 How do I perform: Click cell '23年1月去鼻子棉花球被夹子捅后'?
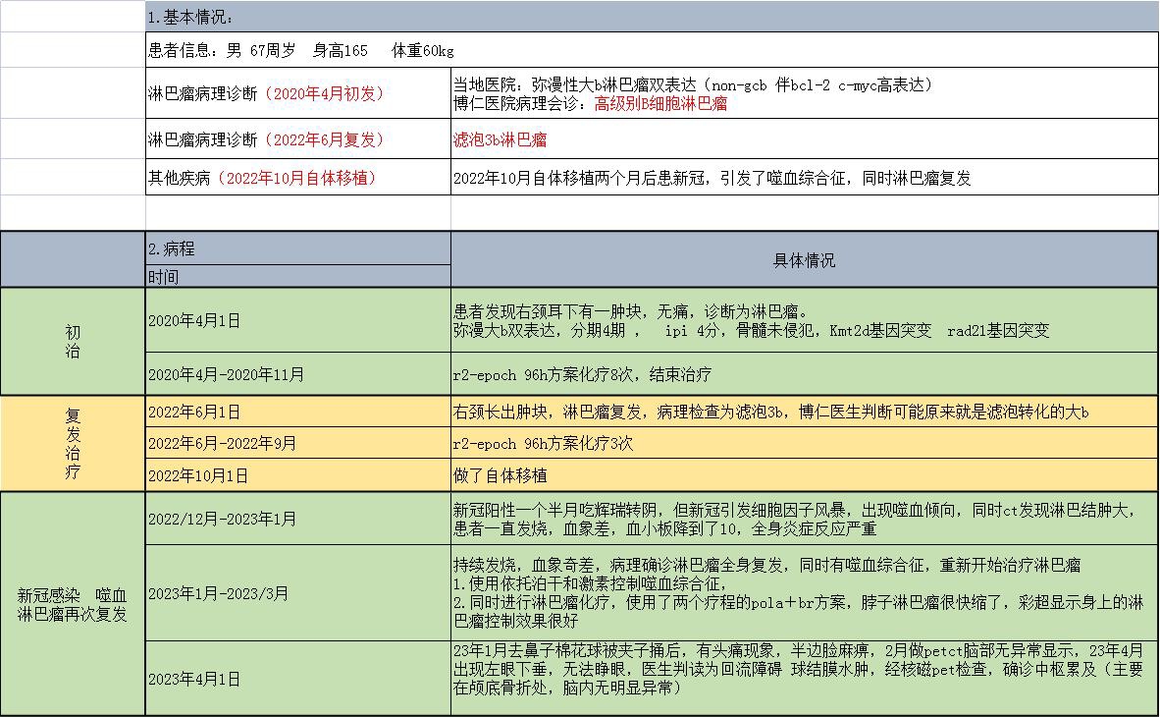coord(804,679)
